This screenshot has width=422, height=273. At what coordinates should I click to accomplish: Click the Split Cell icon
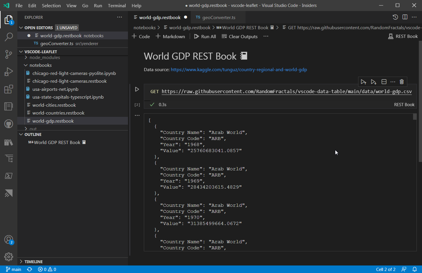(x=384, y=82)
